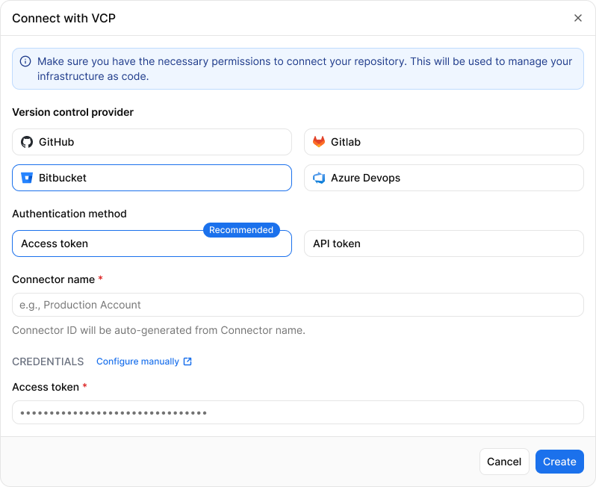Click the 'Authentication method' label
This screenshot has height=487, width=596.
(x=69, y=214)
